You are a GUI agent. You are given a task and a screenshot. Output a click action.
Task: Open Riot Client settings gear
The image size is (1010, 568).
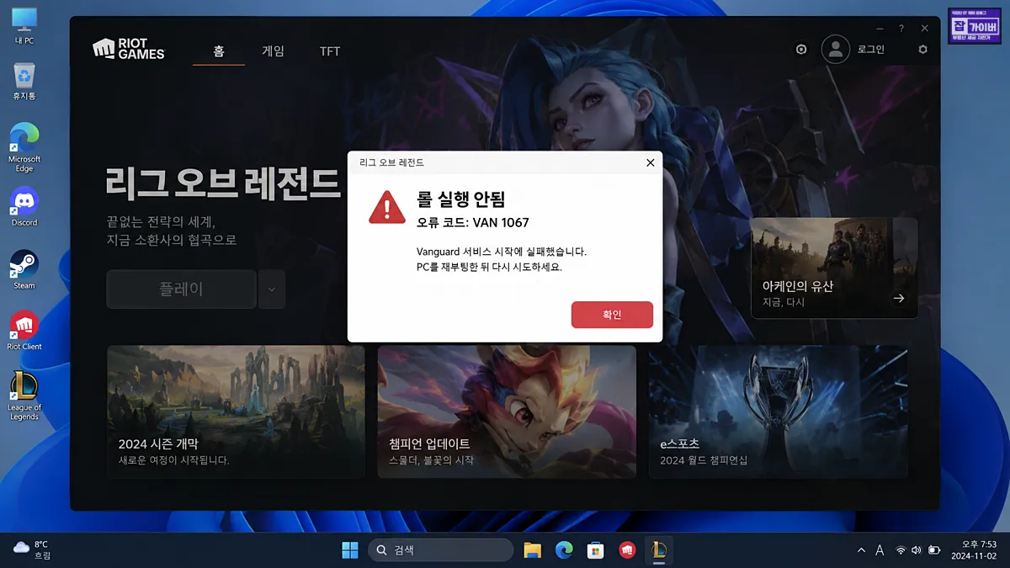point(922,50)
